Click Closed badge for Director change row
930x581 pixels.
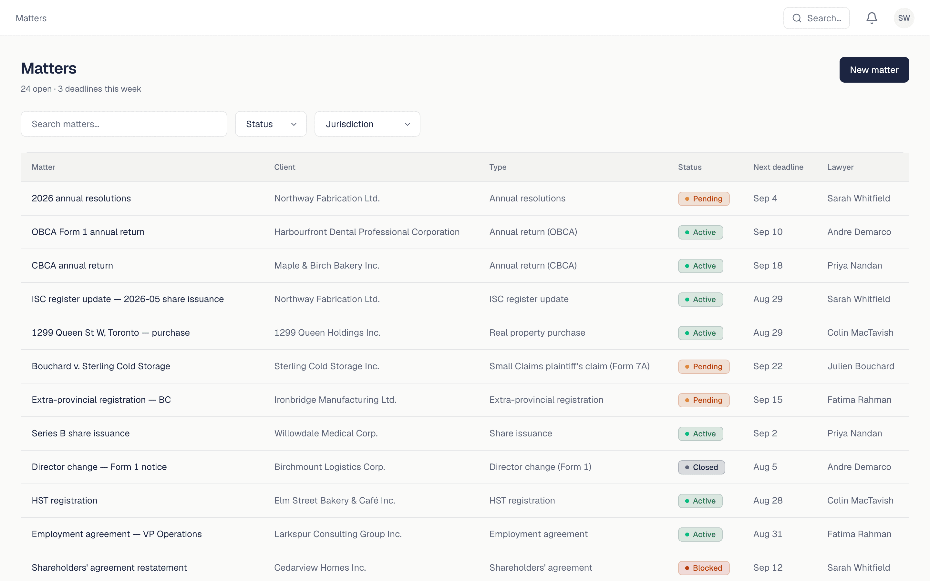[x=701, y=467]
